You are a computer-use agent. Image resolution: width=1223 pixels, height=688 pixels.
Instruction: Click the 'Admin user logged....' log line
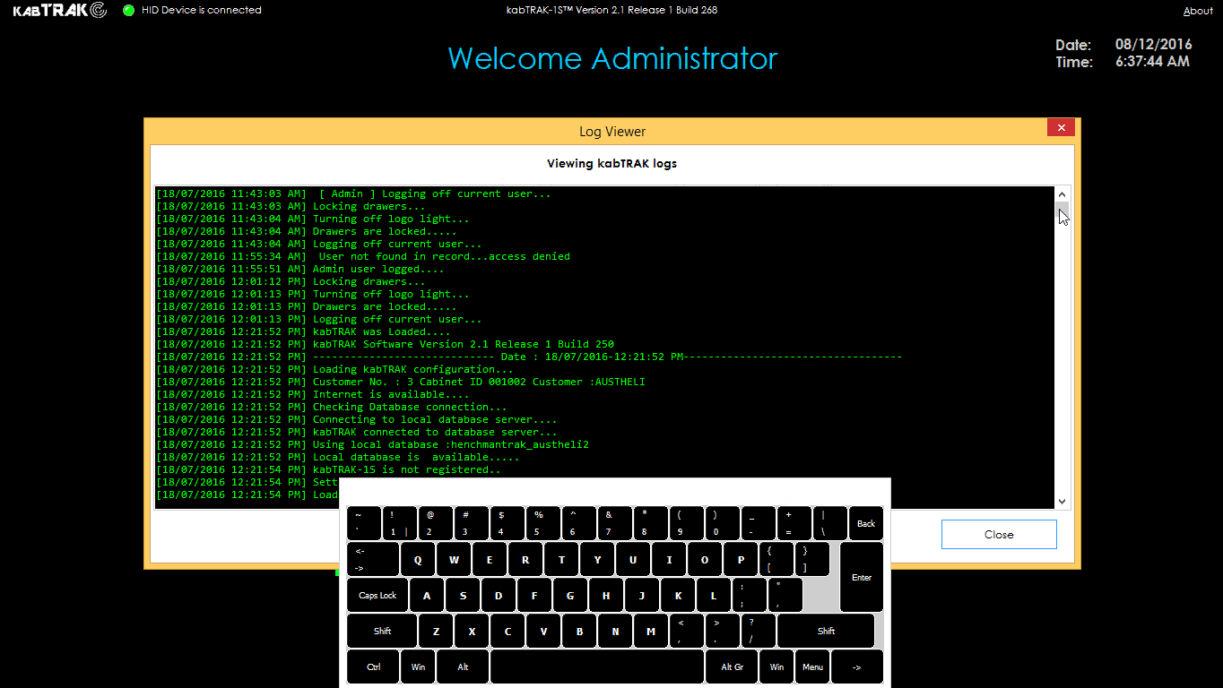click(x=300, y=269)
